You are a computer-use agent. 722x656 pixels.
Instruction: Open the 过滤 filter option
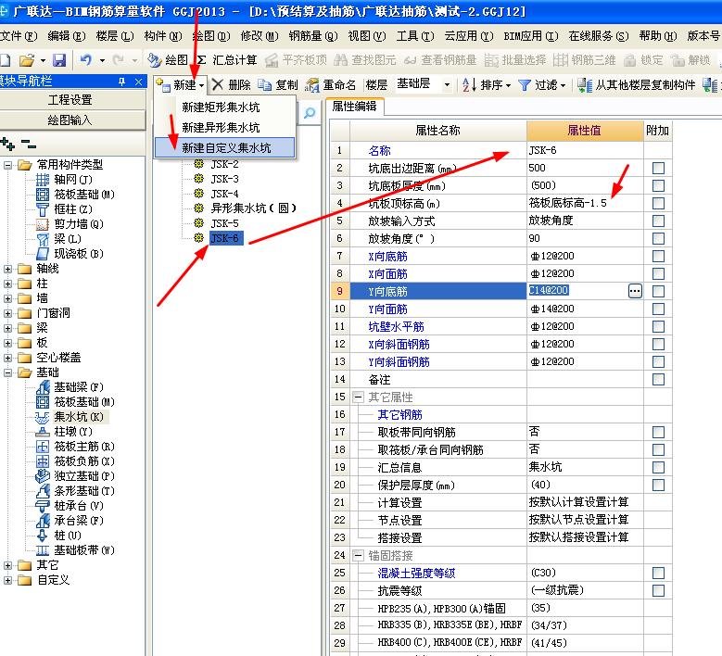coord(541,84)
